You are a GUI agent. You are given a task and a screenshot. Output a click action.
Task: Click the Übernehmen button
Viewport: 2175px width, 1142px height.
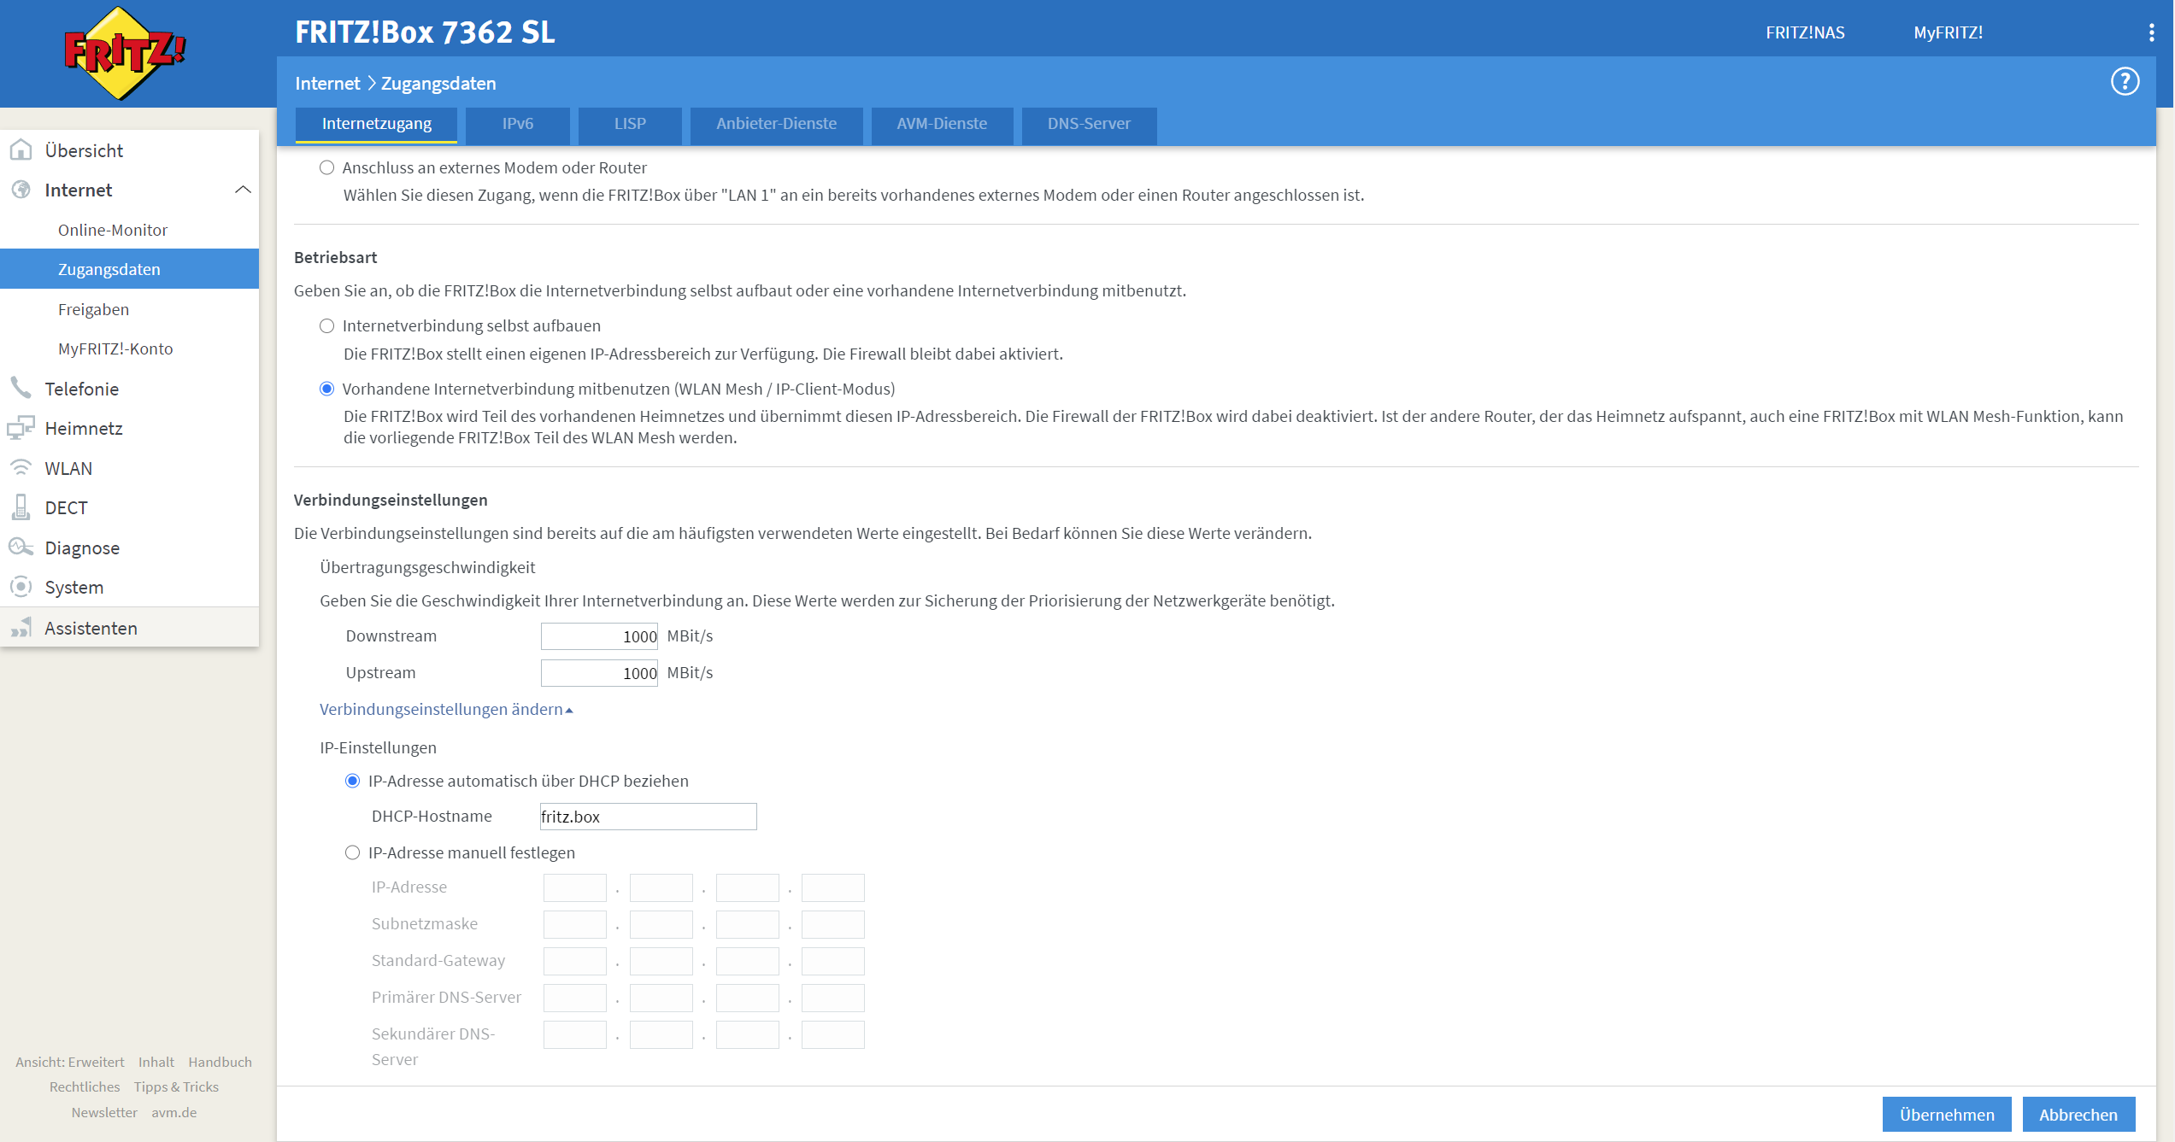(1946, 1115)
